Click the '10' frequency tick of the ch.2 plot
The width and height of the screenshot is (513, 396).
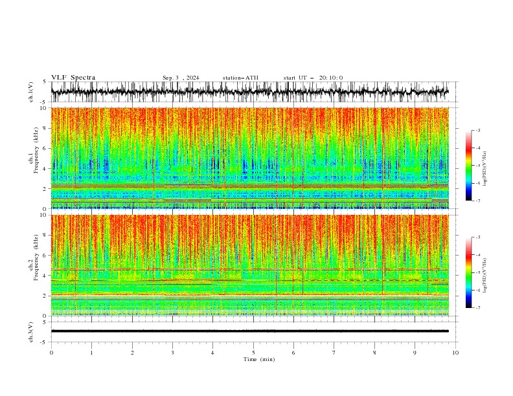coord(45,215)
